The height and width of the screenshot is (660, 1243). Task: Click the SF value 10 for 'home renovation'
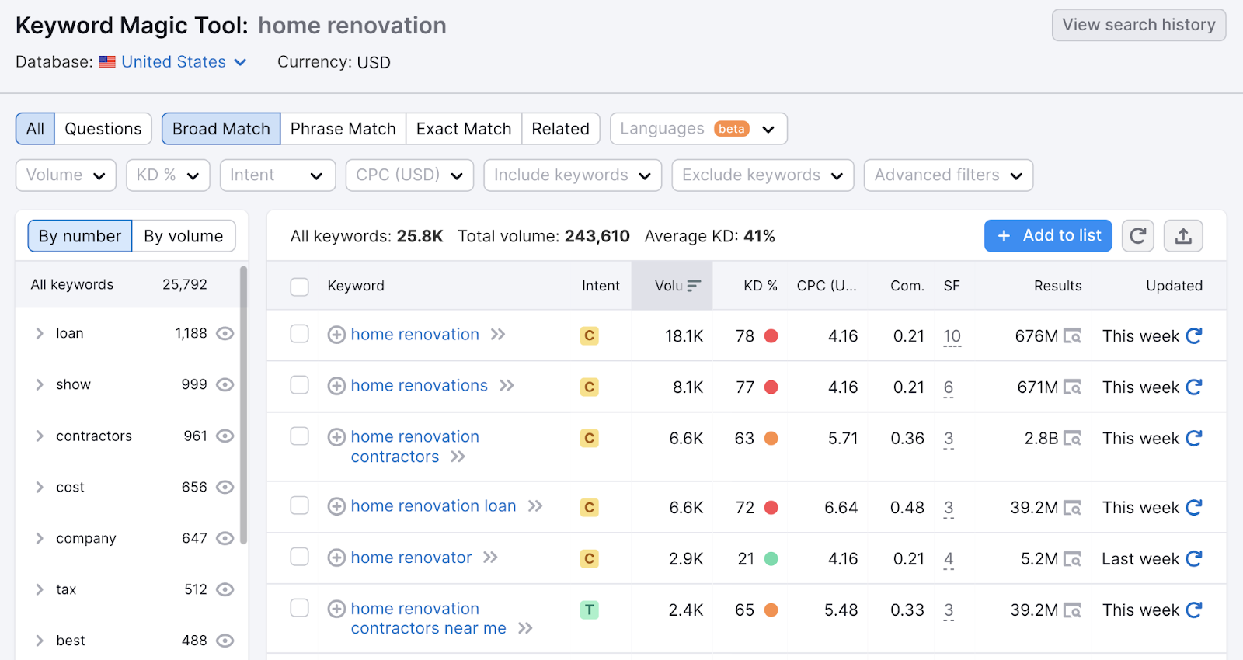point(952,336)
